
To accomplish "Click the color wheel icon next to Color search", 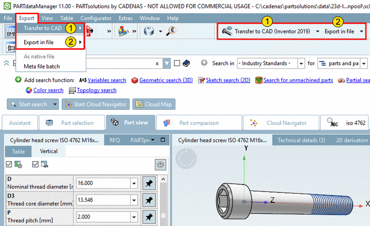I will point(29,90).
